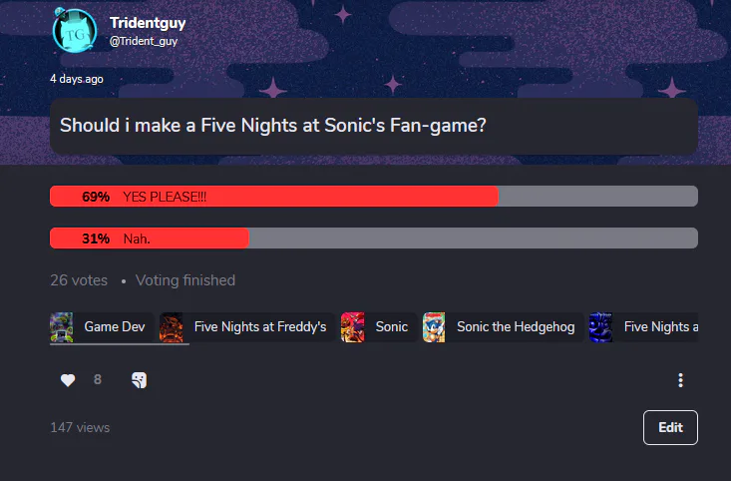Click the Sonic community thumbnail icon

click(x=352, y=326)
